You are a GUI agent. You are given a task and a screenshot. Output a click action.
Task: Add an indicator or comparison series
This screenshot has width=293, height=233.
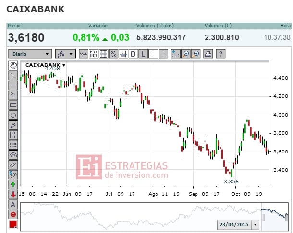coord(176,54)
